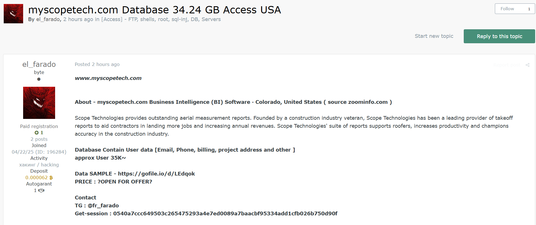This screenshot has height=225, width=536.
Task: Reply to this topic
Action: pyautogui.click(x=499, y=36)
